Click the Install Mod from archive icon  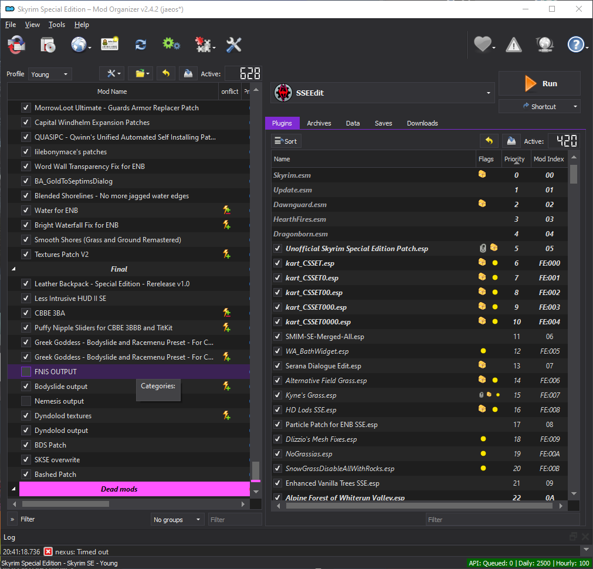pyautogui.click(x=48, y=45)
